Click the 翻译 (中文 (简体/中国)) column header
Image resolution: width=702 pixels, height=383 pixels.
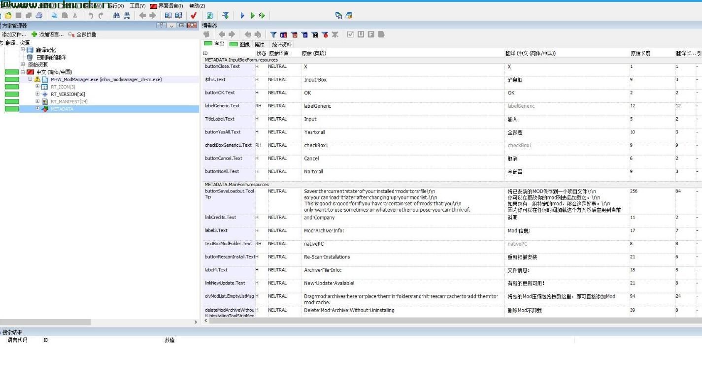click(567, 53)
